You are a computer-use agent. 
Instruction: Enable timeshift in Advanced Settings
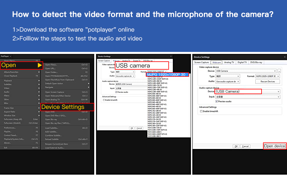201,111
